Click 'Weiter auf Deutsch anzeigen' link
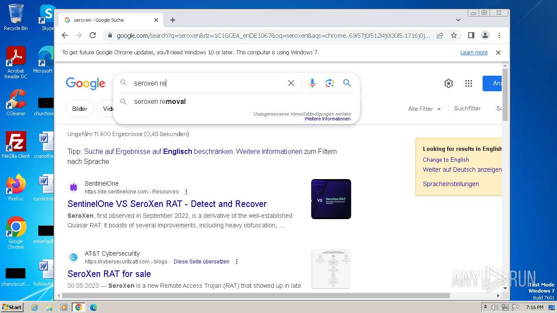 click(462, 170)
